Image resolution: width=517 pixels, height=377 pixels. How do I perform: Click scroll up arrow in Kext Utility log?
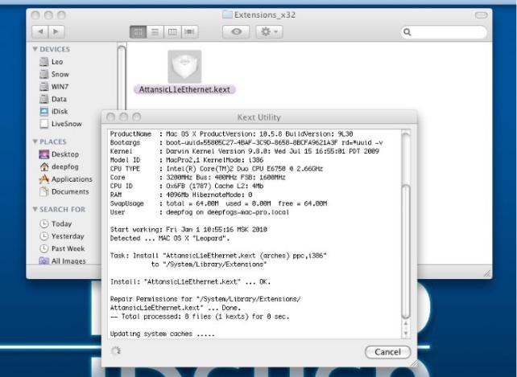[406, 324]
